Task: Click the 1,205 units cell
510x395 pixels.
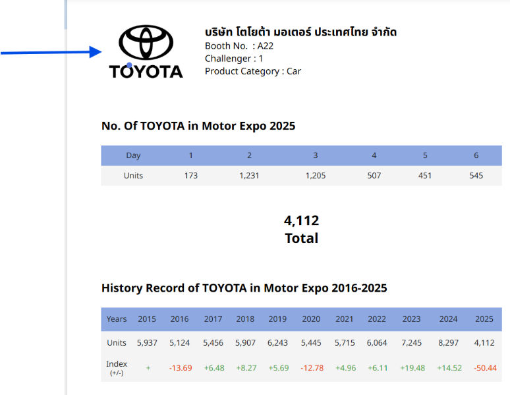Action: point(316,176)
